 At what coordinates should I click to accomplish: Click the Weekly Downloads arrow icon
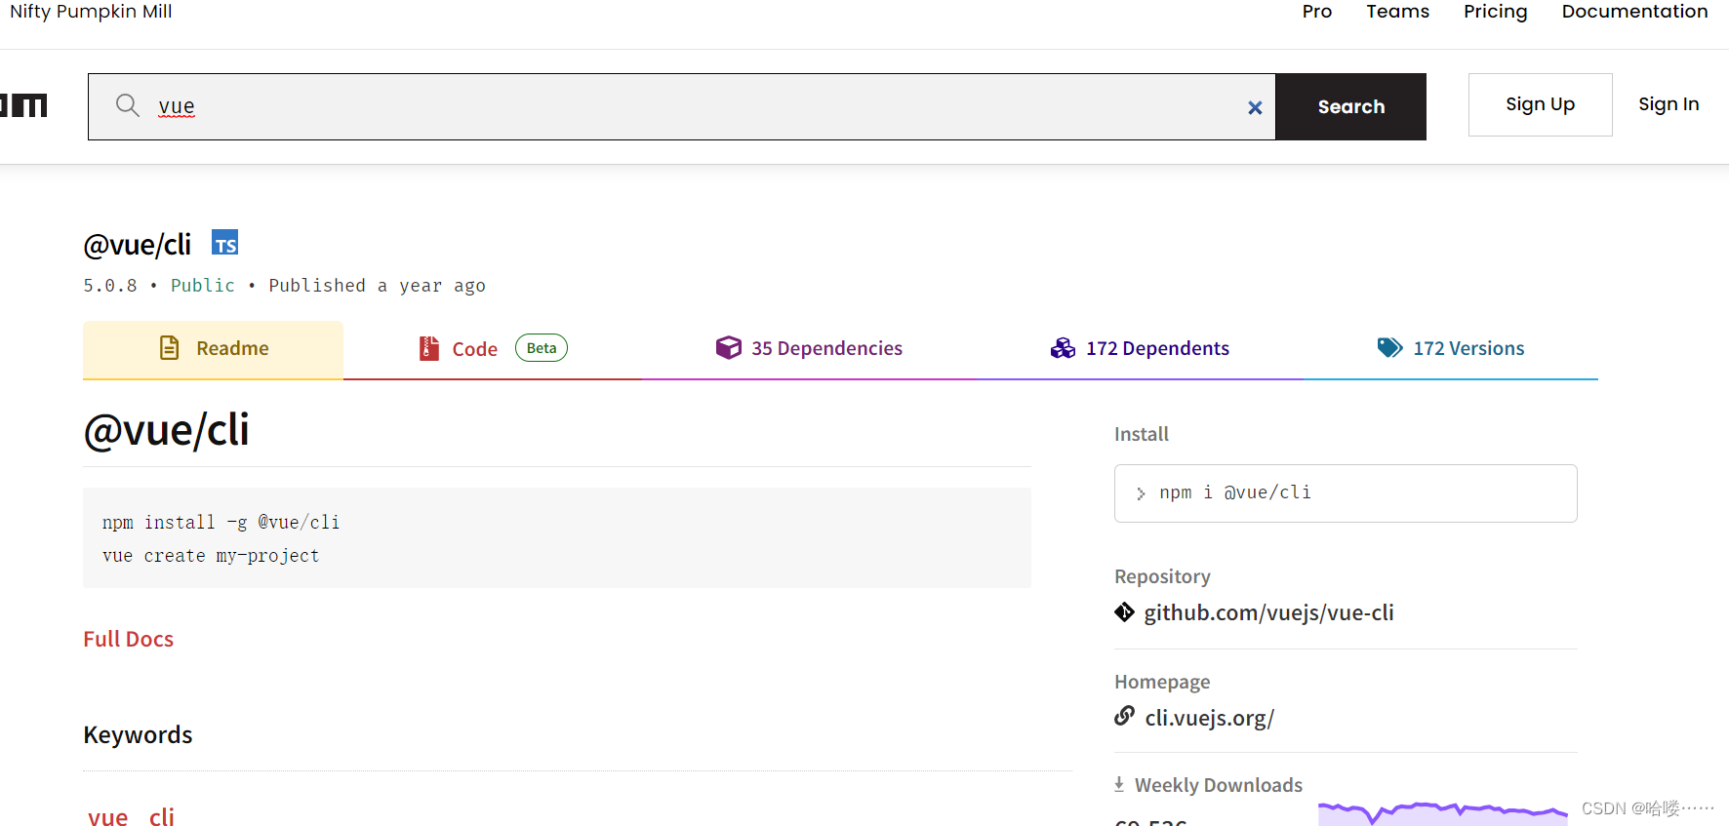click(x=1119, y=784)
